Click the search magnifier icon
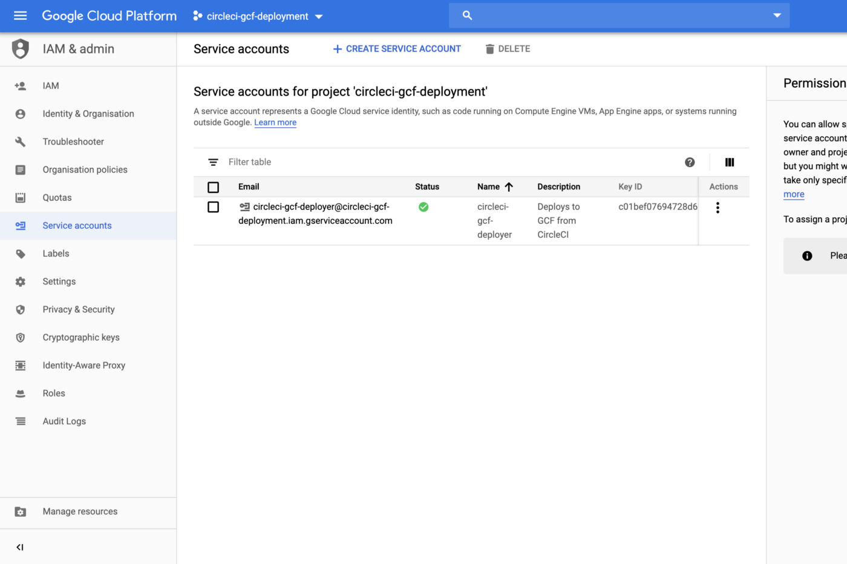The height and width of the screenshot is (564, 847). (467, 16)
